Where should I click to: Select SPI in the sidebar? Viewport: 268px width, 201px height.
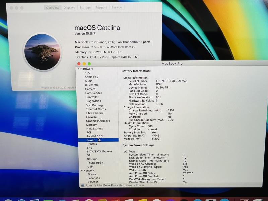coord(89,155)
